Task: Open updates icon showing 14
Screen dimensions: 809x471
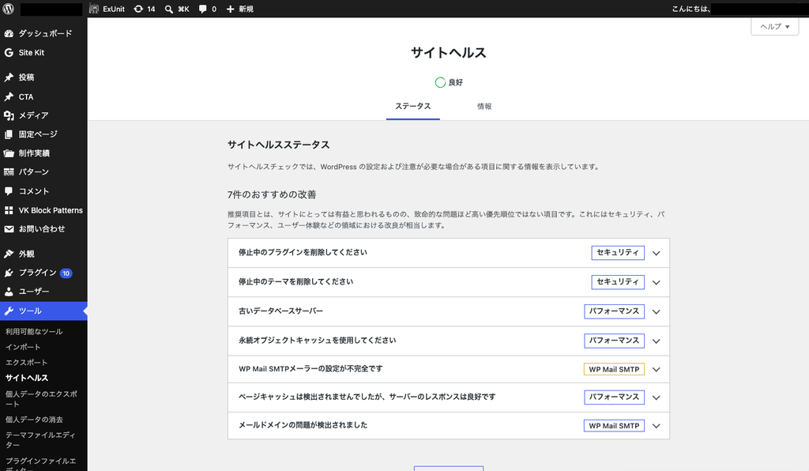Action: point(138,9)
